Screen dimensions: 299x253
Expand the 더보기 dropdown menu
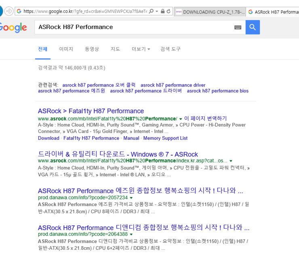(x=141, y=49)
